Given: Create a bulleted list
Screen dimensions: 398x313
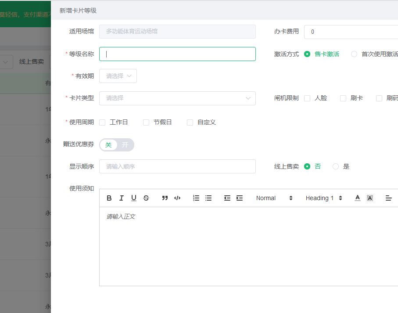Looking at the screenshot, I should point(208,198).
